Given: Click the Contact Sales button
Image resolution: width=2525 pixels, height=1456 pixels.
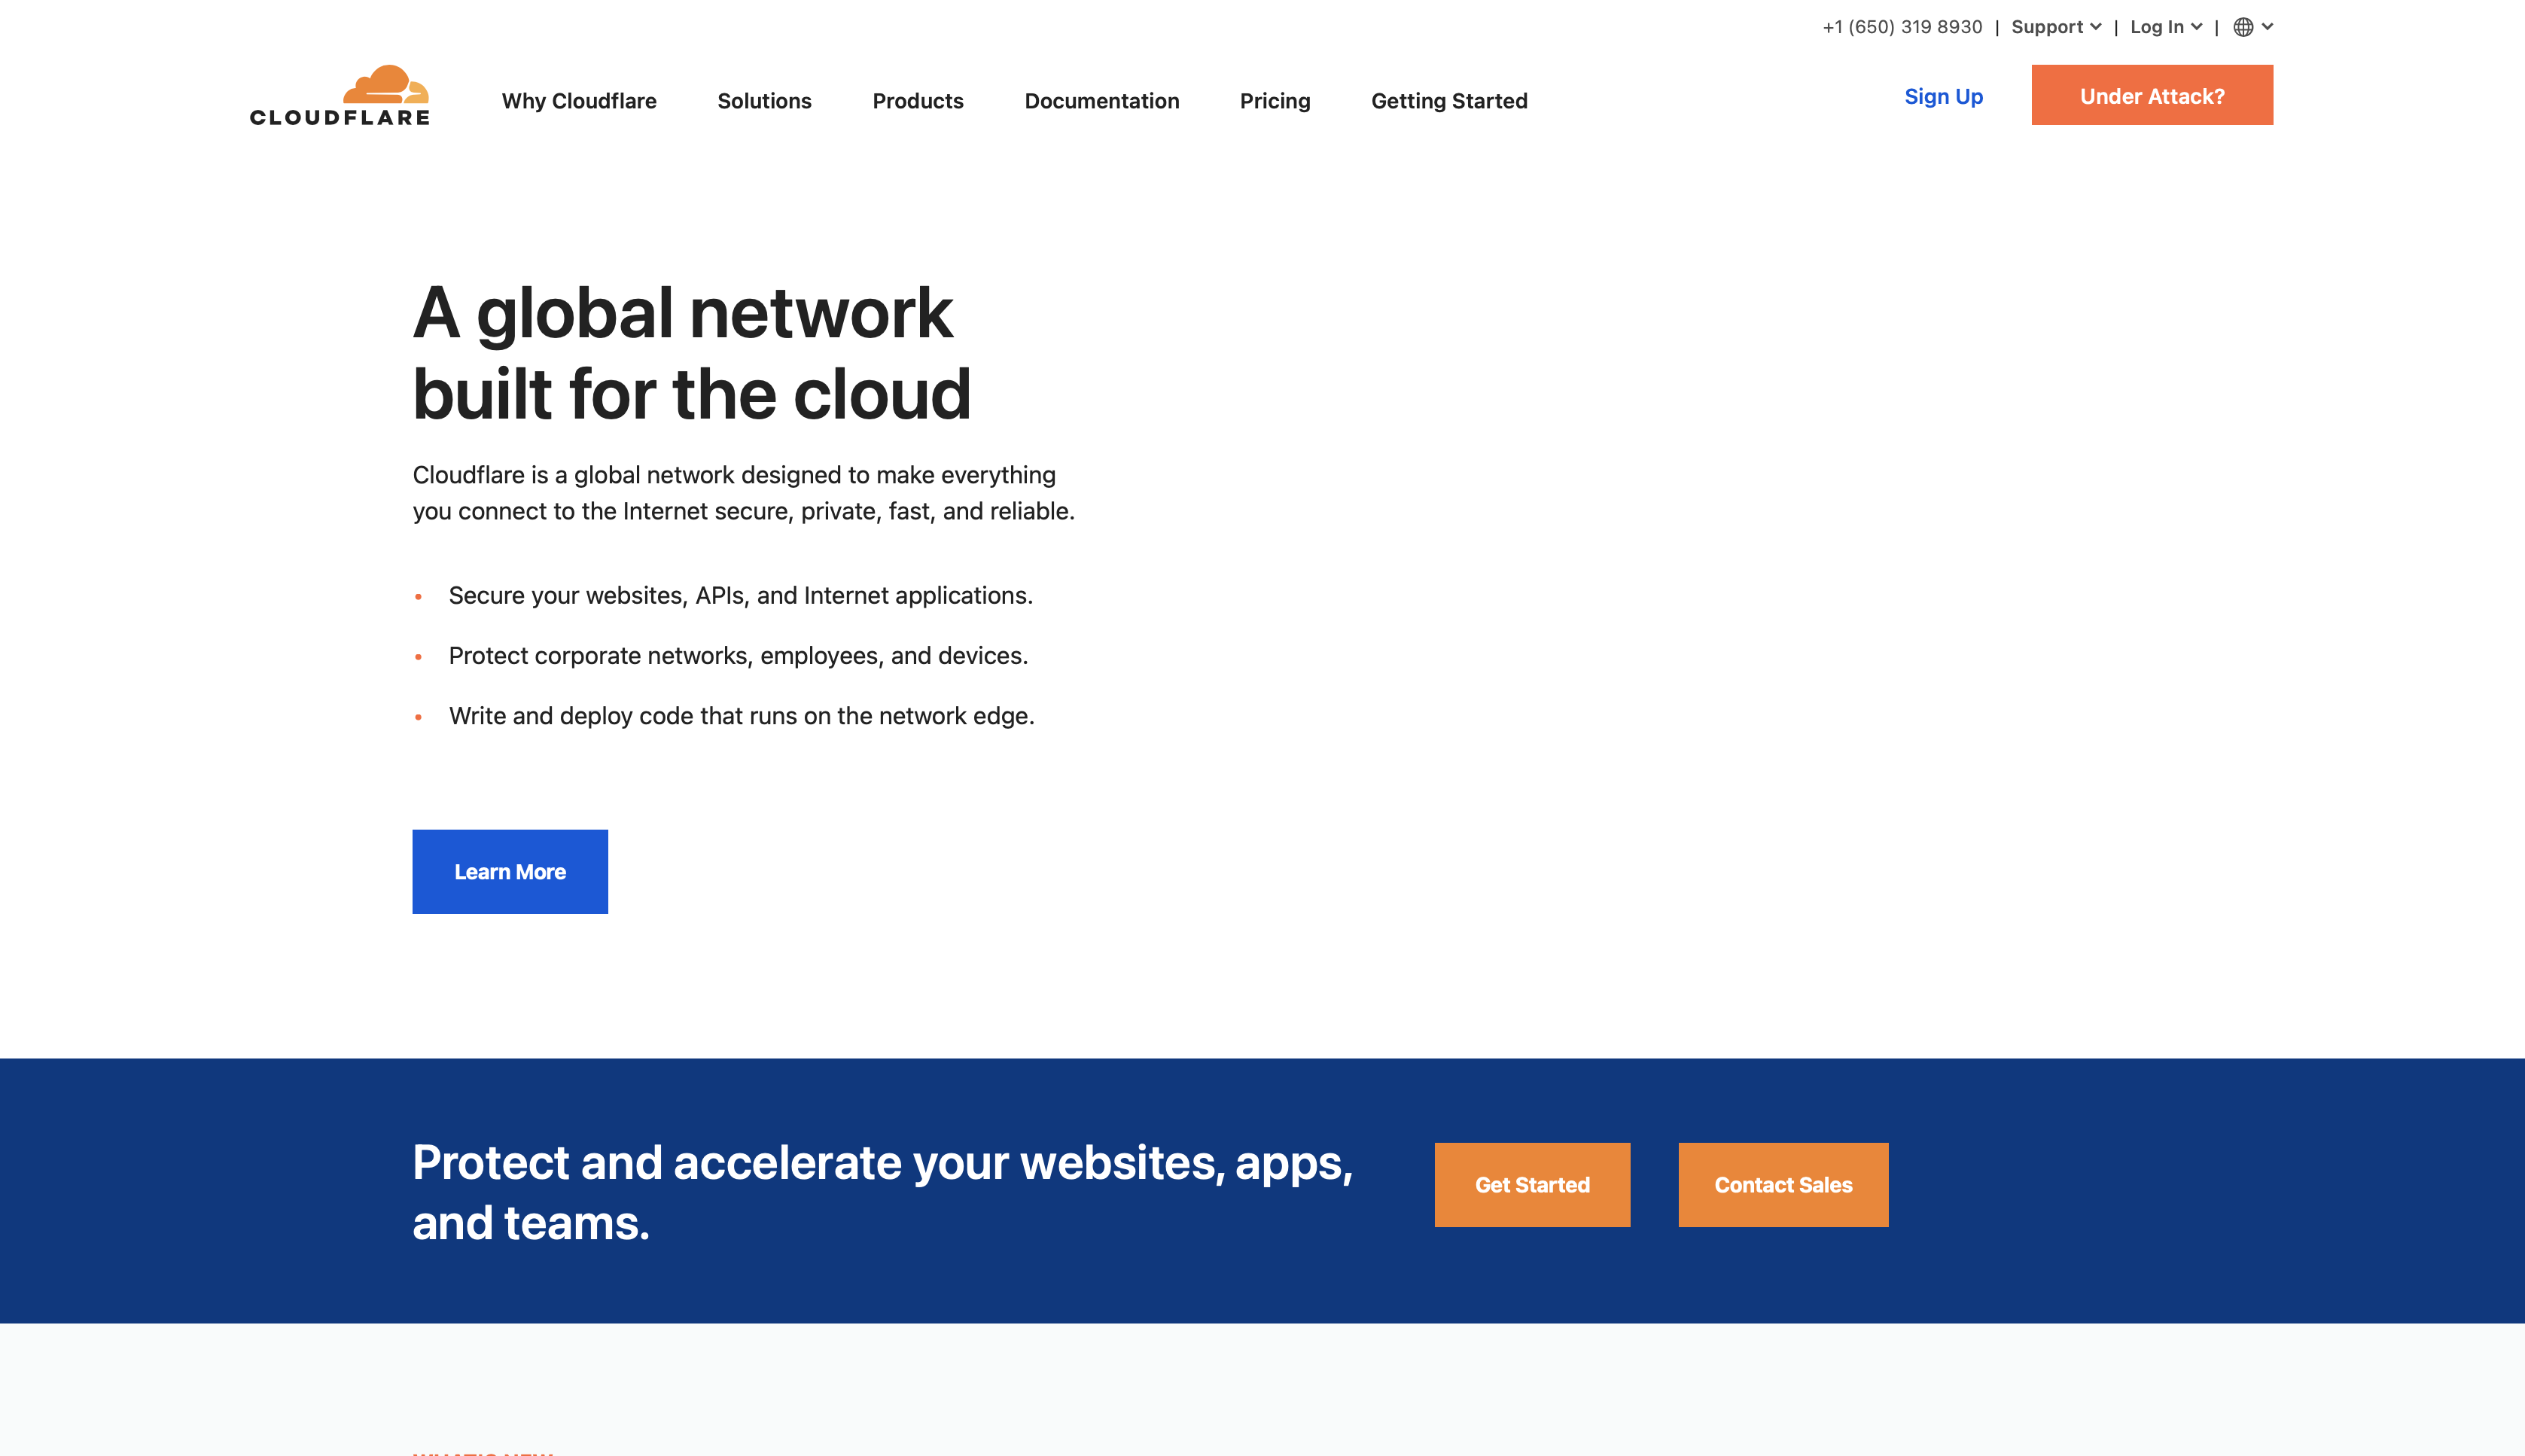Looking at the screenshot, I should (x=1783, y=1184).
